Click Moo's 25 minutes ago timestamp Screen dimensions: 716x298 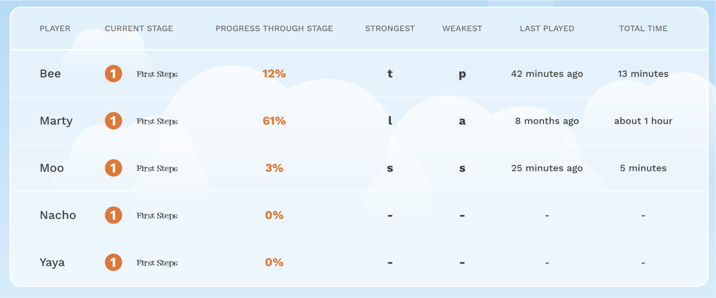(x=547, y=168)
